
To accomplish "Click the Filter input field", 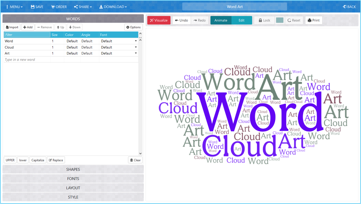I will [x=27, y=35].
